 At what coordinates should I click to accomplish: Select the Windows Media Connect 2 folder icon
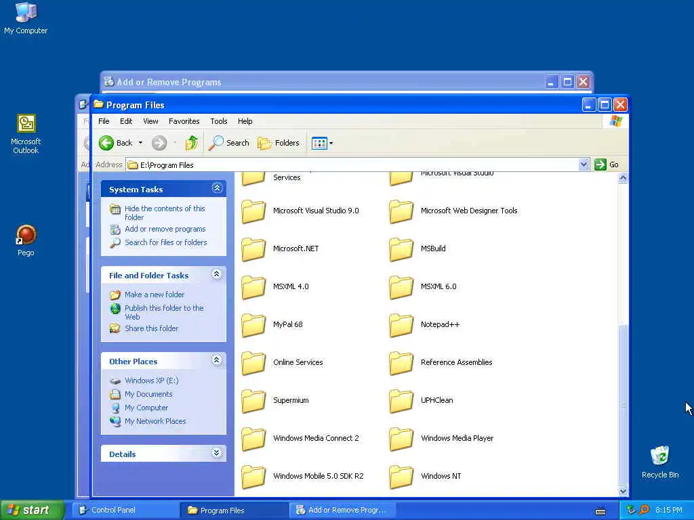point(253,439)
